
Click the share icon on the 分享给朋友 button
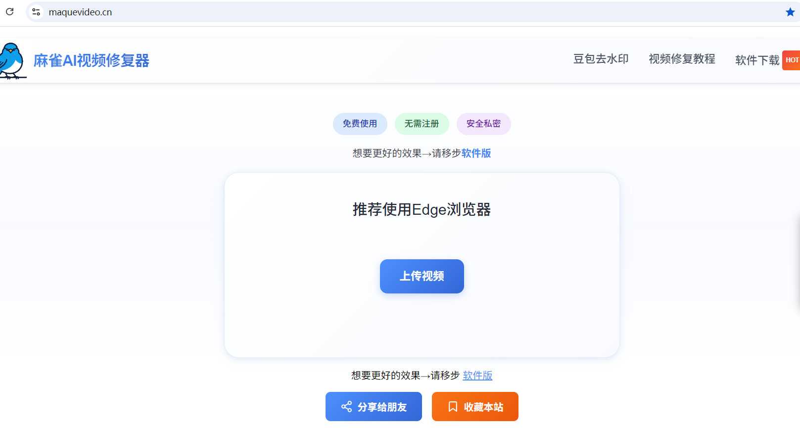coord(346,407)
